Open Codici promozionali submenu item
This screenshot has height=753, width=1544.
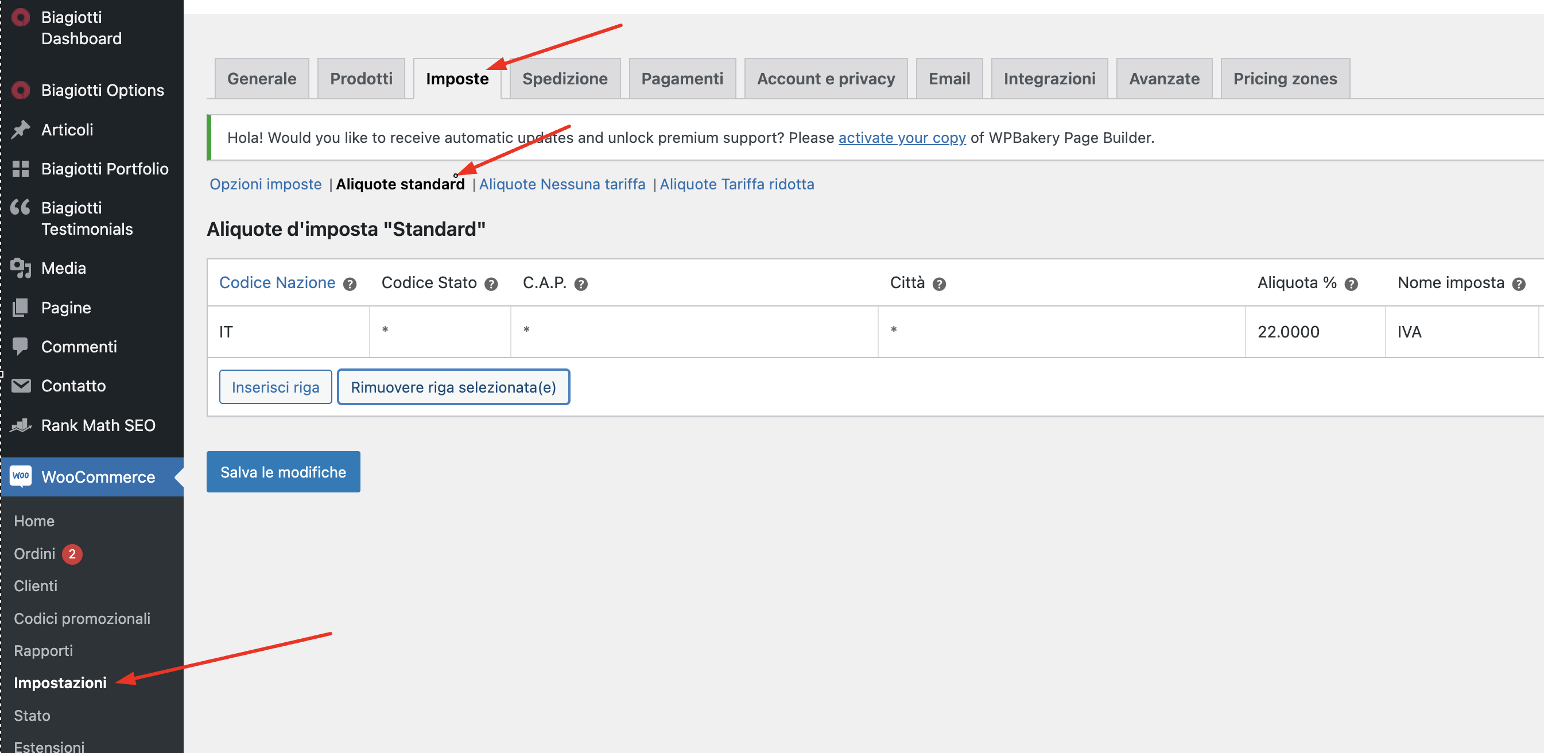[x=82, y=618]
